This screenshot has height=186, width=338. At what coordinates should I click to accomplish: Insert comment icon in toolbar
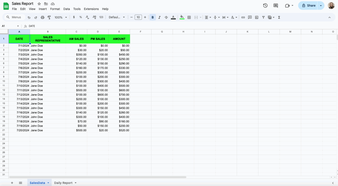pyautogui.click(x=250, y=17)
